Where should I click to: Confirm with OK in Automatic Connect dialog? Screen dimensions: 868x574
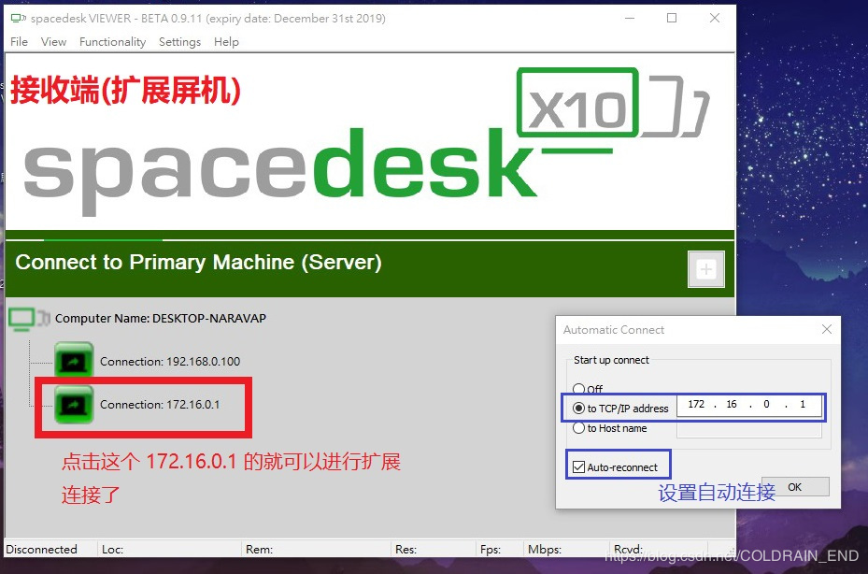coord(795,487)
